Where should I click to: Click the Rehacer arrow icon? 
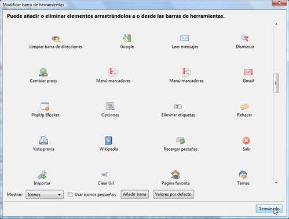[x=244, y=106]
